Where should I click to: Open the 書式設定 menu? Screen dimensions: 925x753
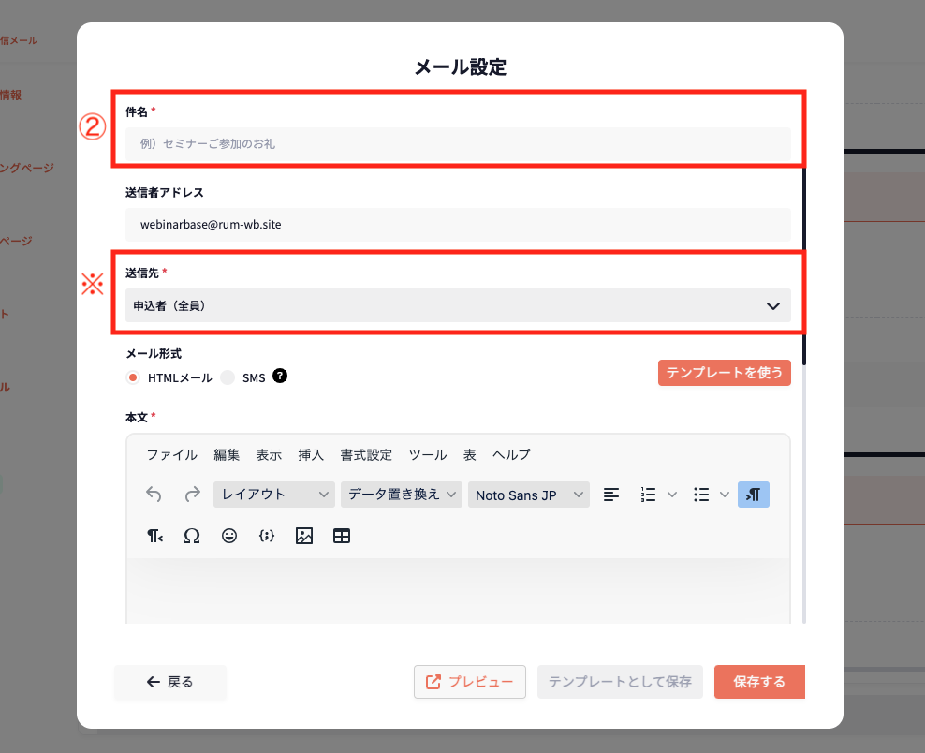(x=366, y=455)
